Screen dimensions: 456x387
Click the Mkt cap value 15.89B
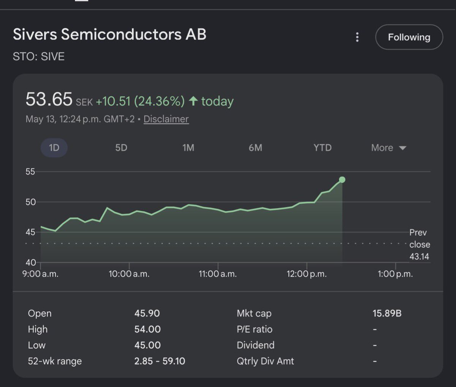point(387,313)
